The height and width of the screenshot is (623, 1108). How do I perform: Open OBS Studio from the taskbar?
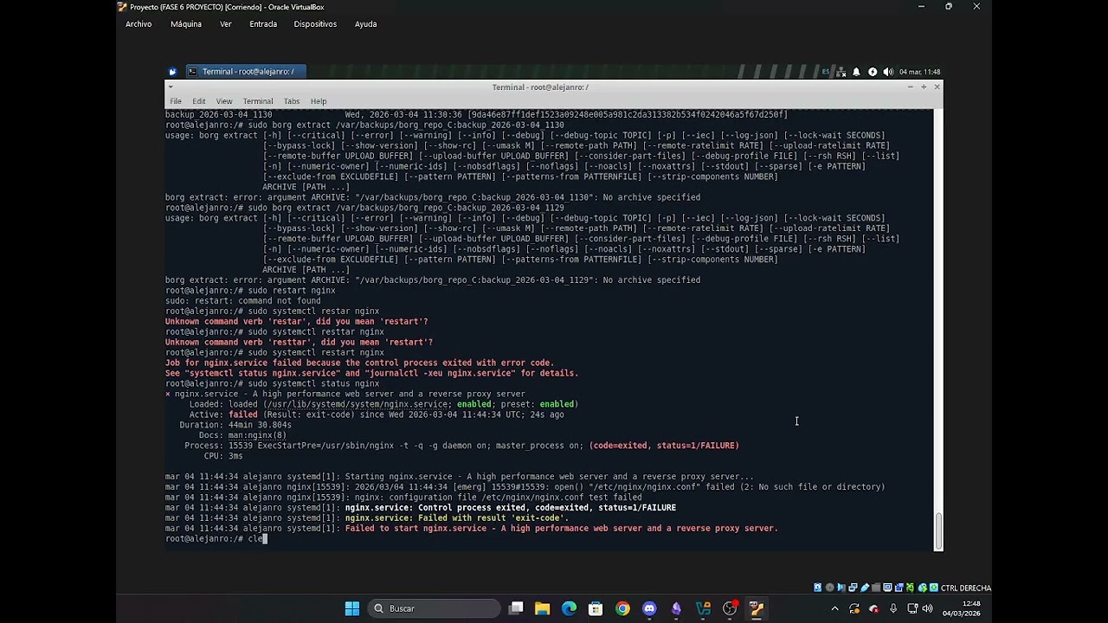tap(730, 608)
